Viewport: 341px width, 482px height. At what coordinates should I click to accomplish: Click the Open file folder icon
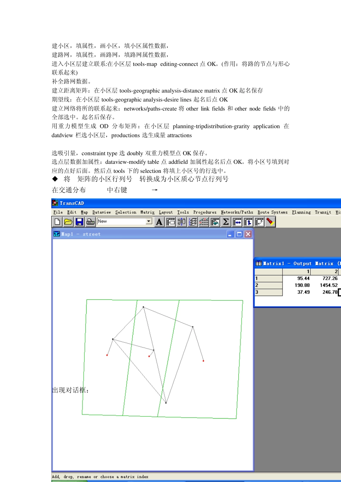click(68, 222)
